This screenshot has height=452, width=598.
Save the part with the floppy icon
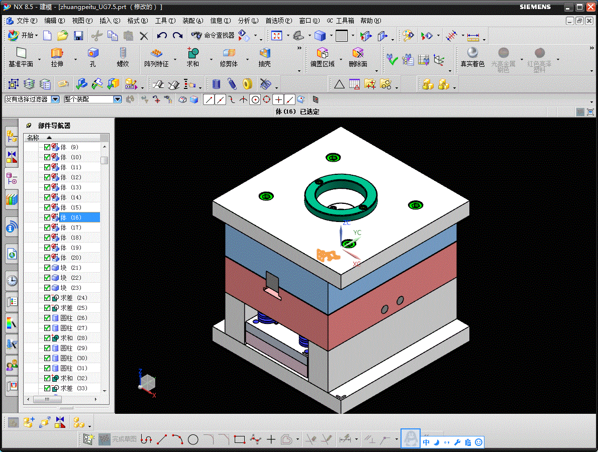coord(78,36)
